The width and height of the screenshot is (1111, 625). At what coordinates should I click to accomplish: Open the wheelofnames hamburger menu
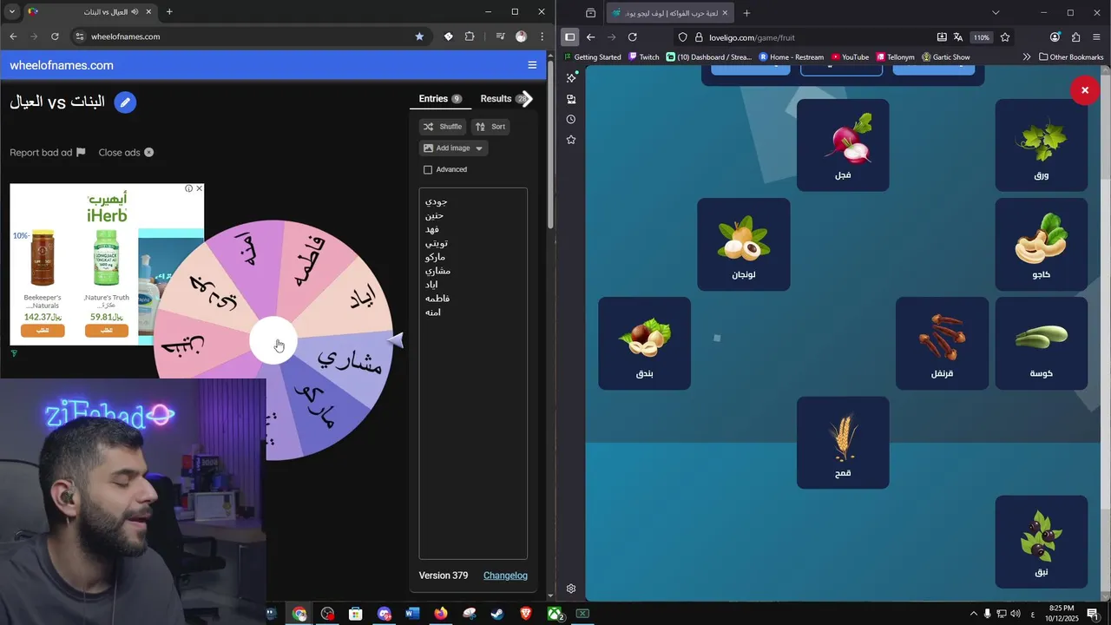pyautogui.click(x=532, y=65)
